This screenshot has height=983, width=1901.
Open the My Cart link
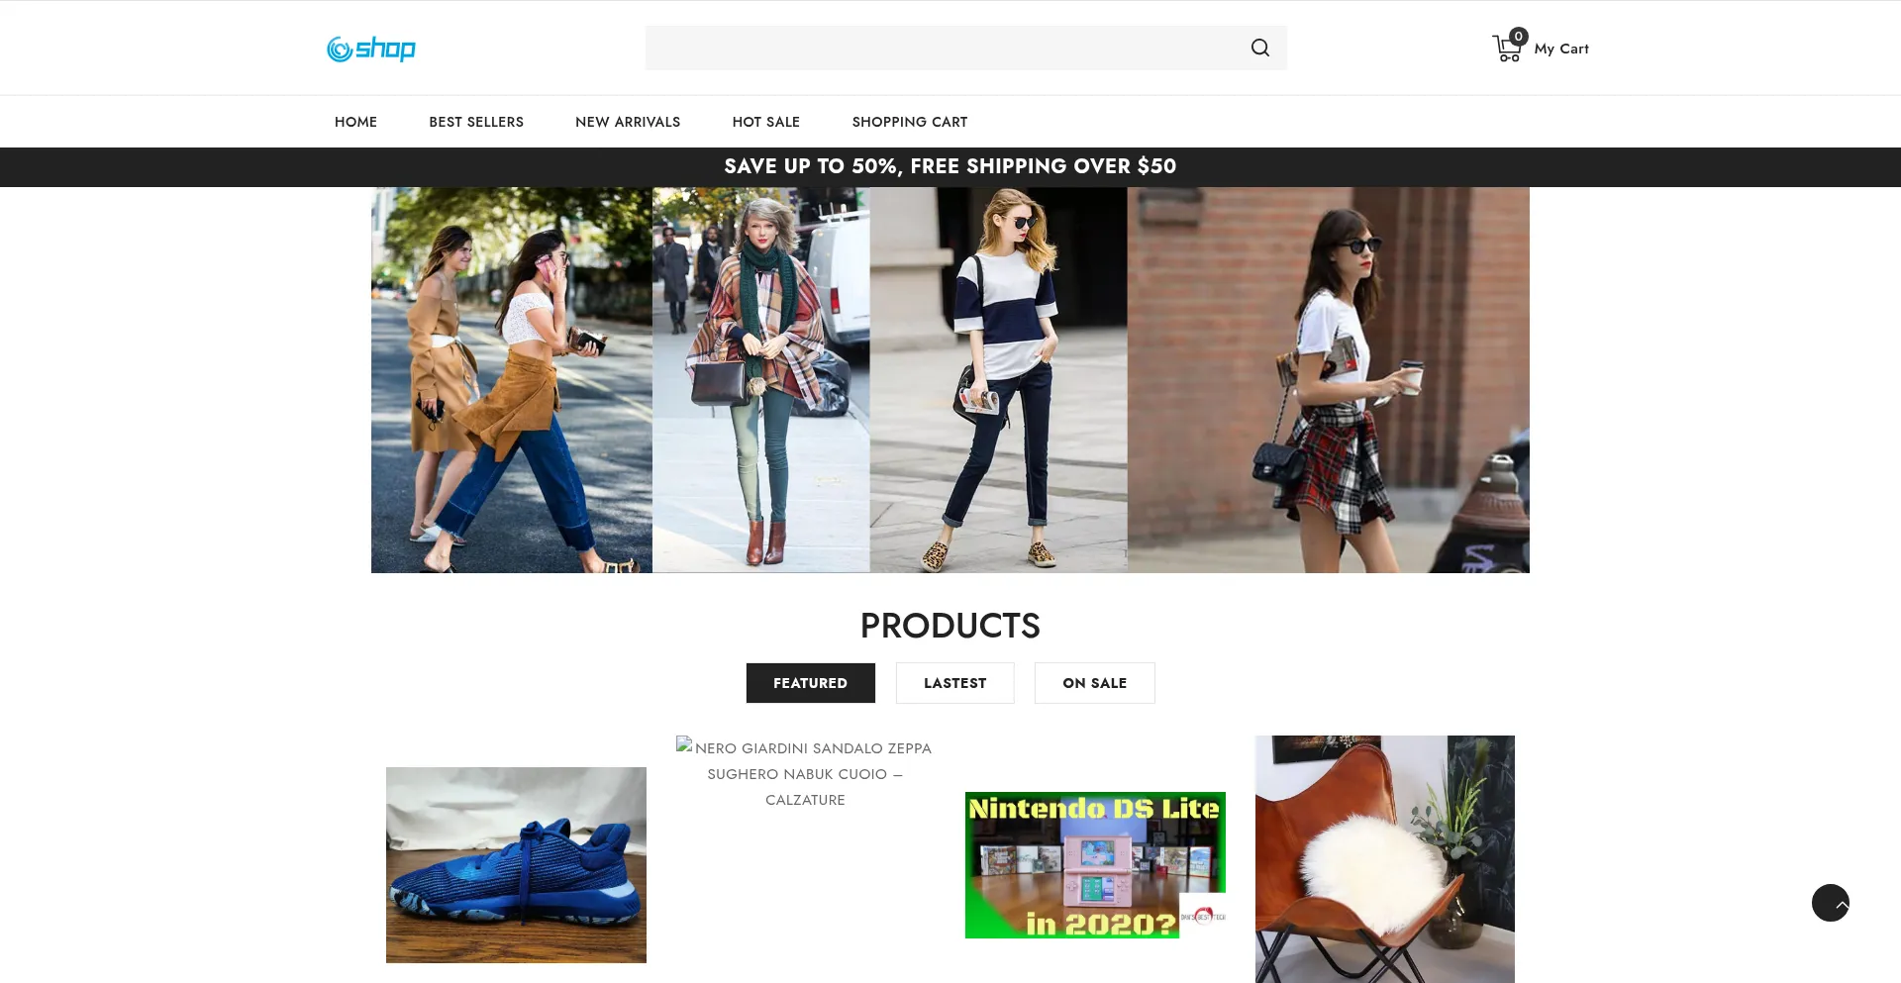(1561, 49)
